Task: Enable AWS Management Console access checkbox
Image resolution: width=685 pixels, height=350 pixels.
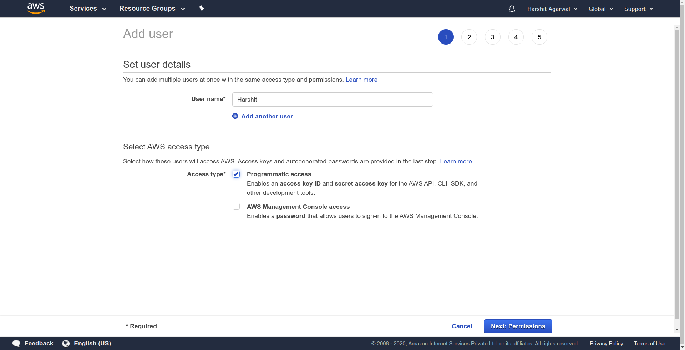Action: point(236,206)
